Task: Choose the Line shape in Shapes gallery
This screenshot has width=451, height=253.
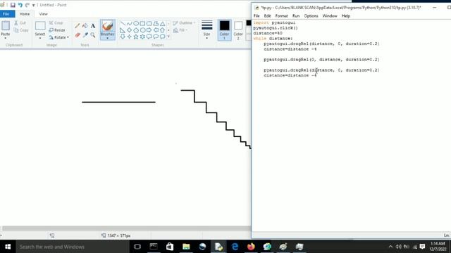Action: coord(123,23)
